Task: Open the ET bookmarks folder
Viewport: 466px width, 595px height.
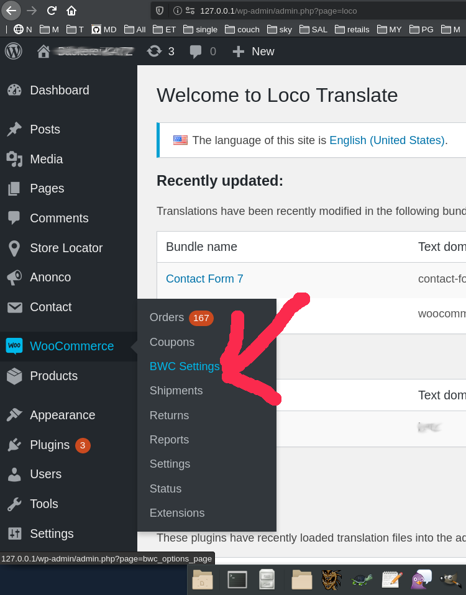Action: pyautogui.click(x=164, y=29)
